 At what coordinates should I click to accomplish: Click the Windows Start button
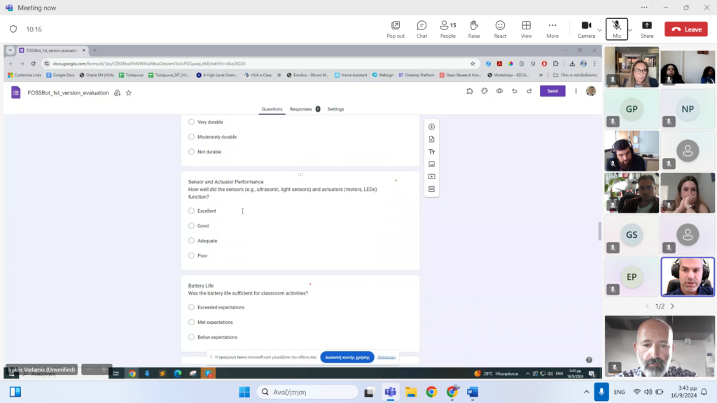244,392
